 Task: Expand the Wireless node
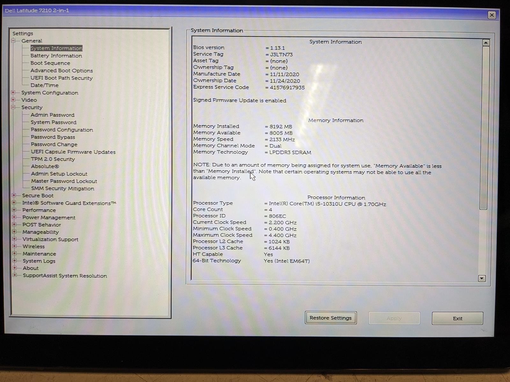click(14, 246)
